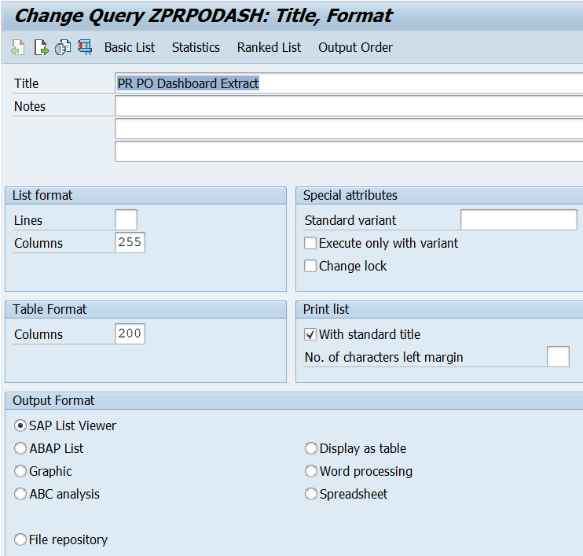Enable Execute only with variant
This screenshot has height=556, width=583.
310,243
